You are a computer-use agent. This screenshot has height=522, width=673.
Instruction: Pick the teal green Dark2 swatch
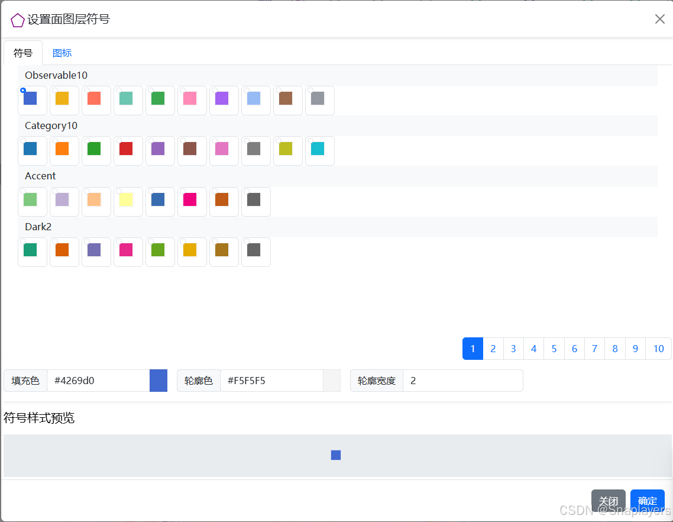(x=32, y=252)
